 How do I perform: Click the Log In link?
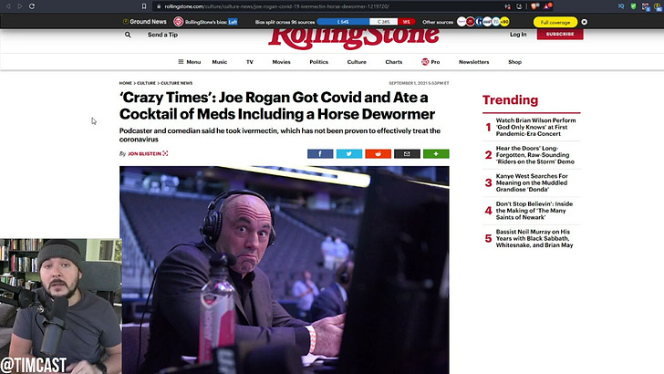(518, 35)
